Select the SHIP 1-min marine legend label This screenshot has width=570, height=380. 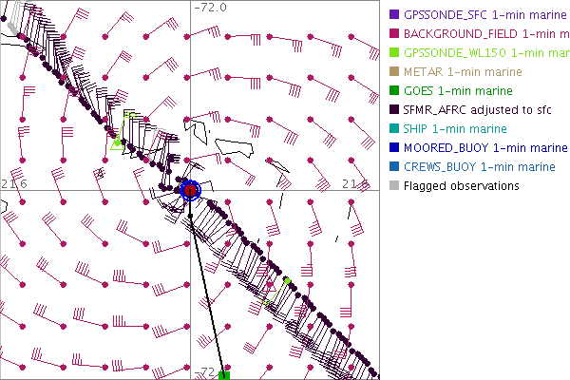pyautogui.click(x=455, y=129)
